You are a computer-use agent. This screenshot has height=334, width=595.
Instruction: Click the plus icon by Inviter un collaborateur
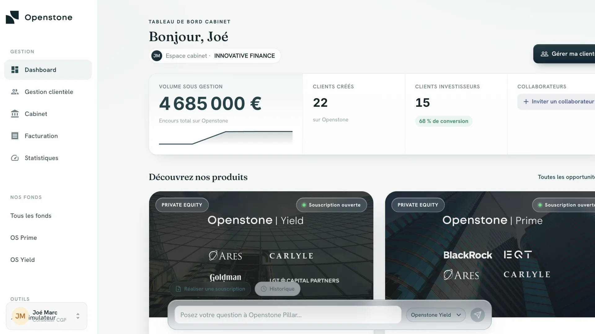point(526,101)
